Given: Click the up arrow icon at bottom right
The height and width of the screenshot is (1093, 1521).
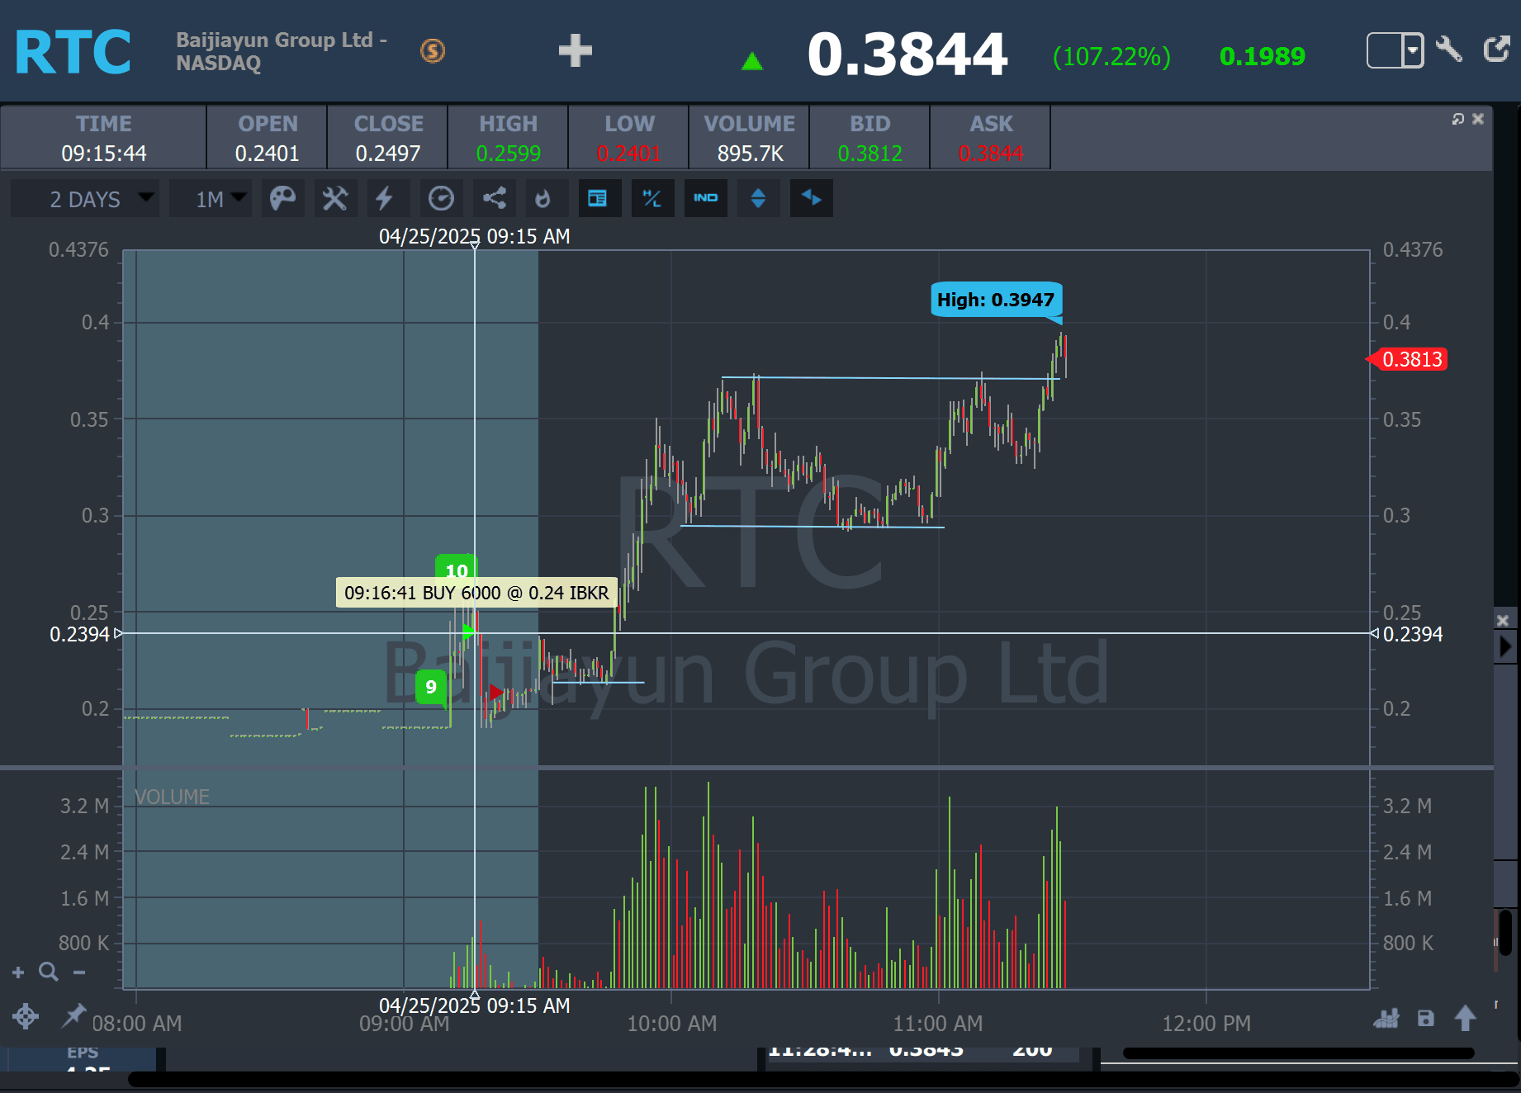Looking at the screenshot, I should pos(1466,1018).
